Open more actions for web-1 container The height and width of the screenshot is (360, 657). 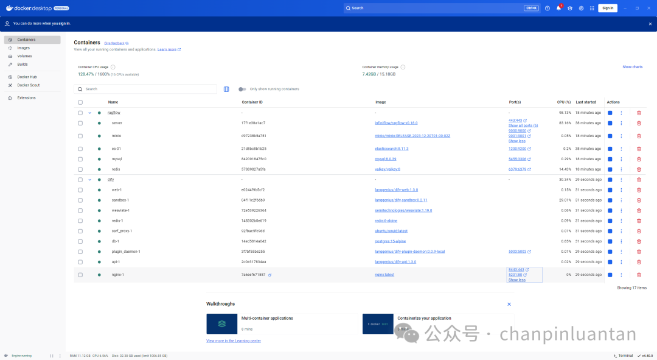pos(621,189)
